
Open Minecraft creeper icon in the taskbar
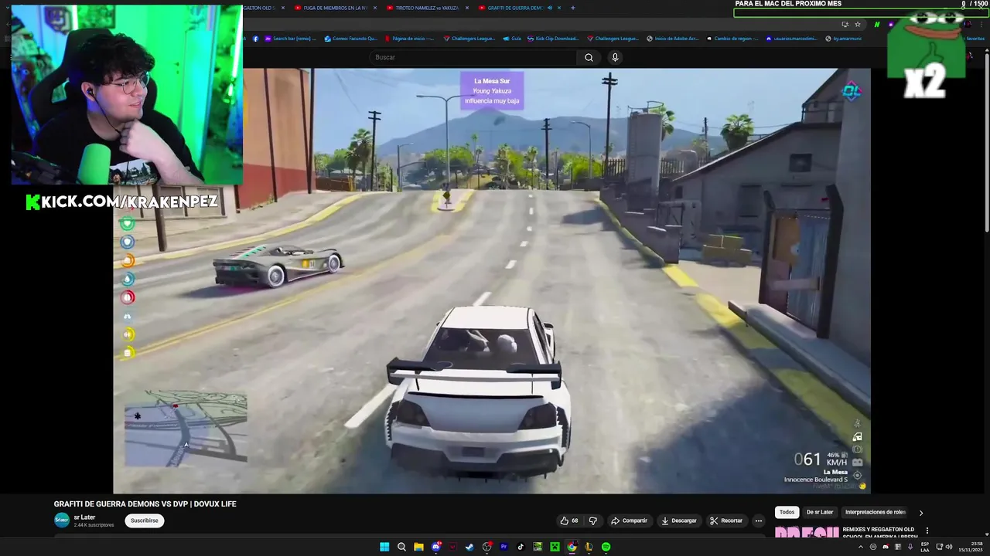coord(555,547)
